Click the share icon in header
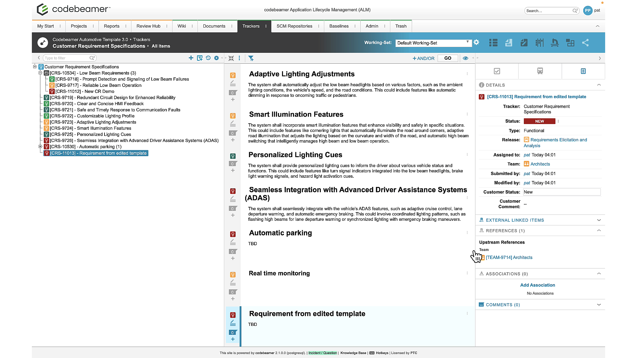The image size is (637, 358). tap(586, 43)
